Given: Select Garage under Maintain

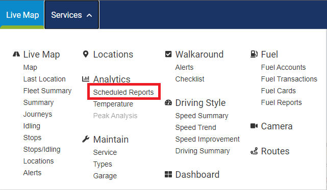Looking at the screenshot, I should point(105,176).
